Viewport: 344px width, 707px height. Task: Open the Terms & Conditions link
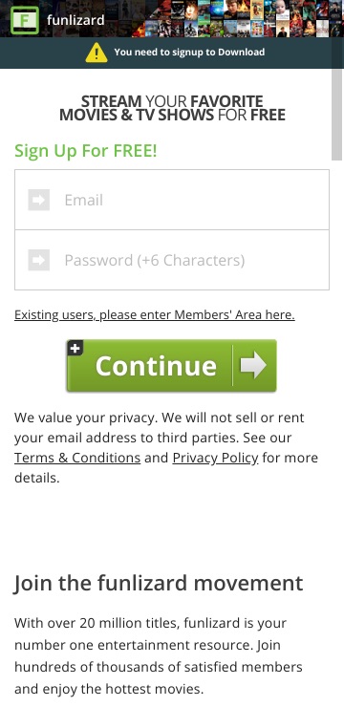(77, 458)
